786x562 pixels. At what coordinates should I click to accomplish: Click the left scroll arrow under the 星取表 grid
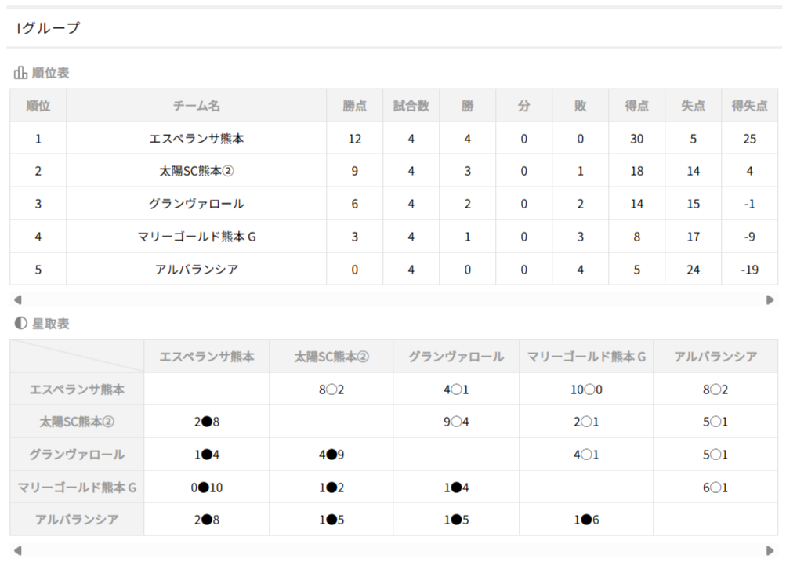(18, 550)
